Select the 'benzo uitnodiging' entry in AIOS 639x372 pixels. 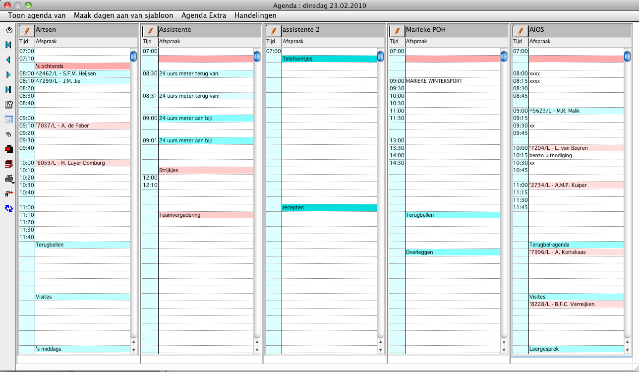coord(576,155)
